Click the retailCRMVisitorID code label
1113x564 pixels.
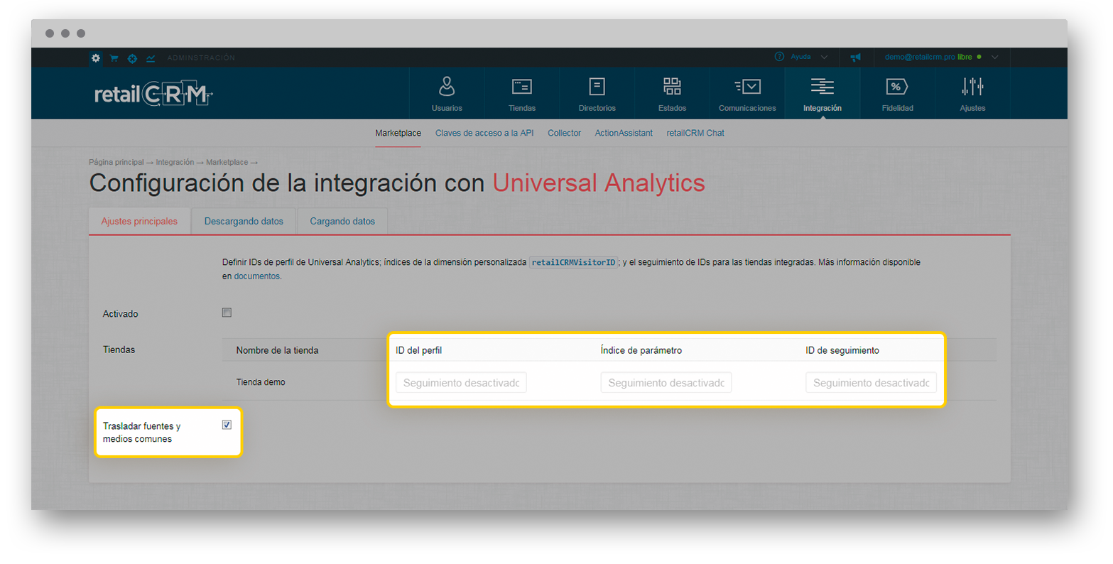(x=573, y=263)
